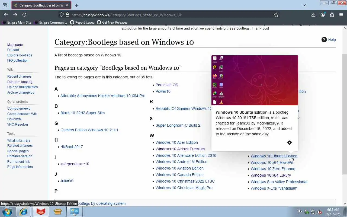Click the Action Center flag tray icon

coord(300,212)
